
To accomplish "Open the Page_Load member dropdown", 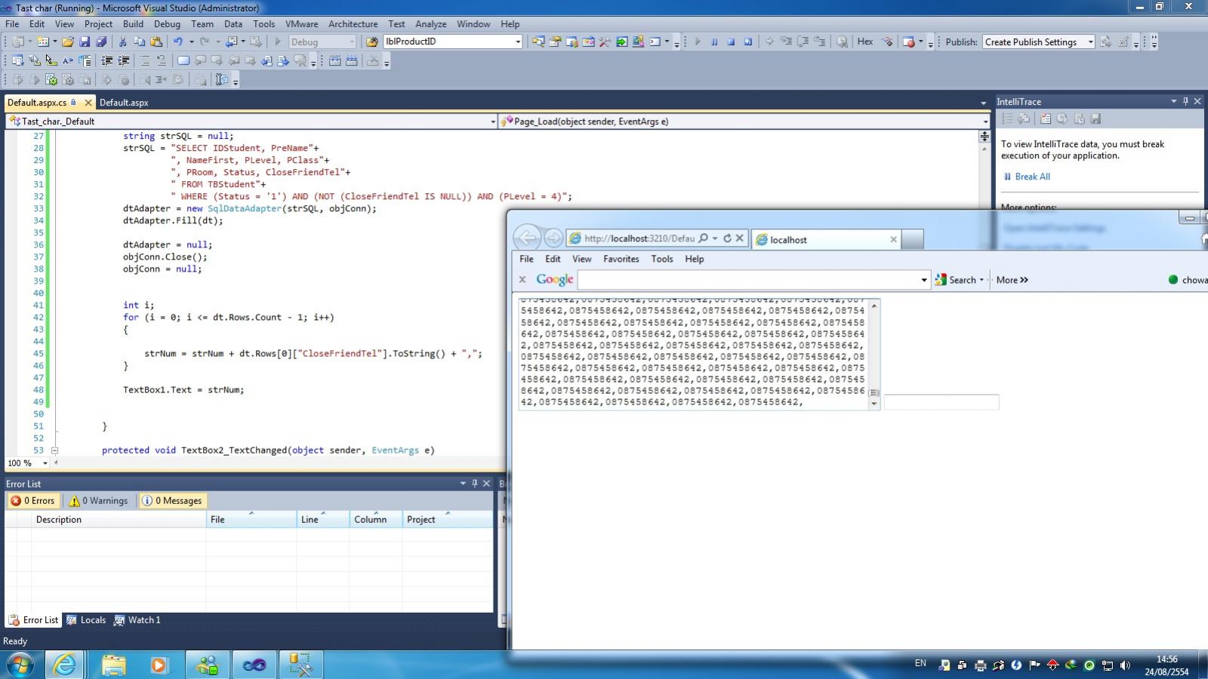I will point(985,121).
